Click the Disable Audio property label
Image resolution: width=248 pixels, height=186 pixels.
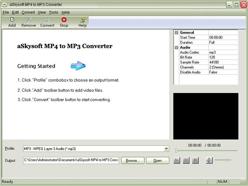click(190, 72)
